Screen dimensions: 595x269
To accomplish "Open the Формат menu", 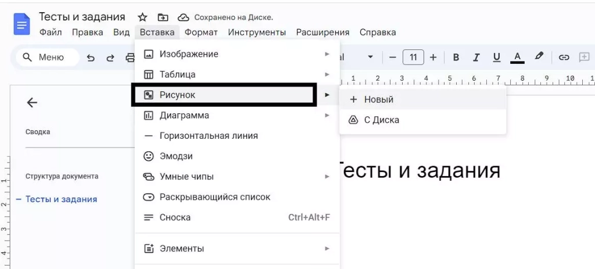I will tap(201, 33).
